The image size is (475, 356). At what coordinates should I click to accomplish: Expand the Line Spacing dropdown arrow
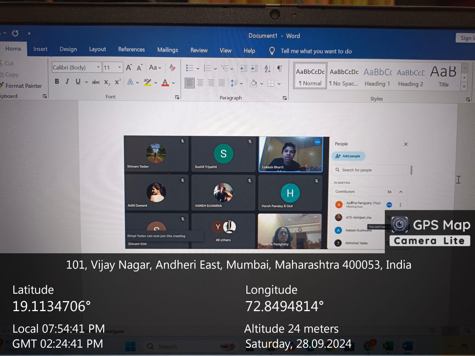[x=242, y=83]
